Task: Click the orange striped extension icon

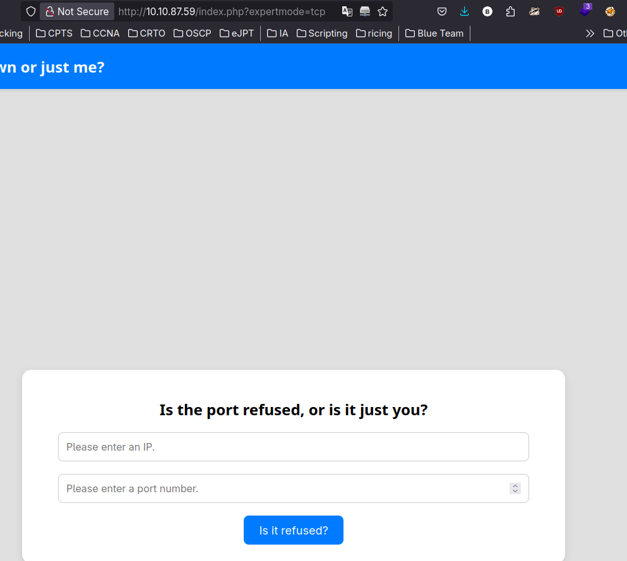Action: click(x=534, y=11)
